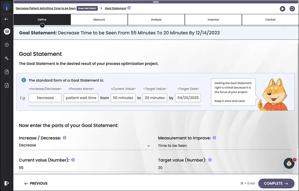The height and width of the screenshot is (191, 299).
Task: Open the fox assistant with the notification badge
Action: (x=289, y=163)
